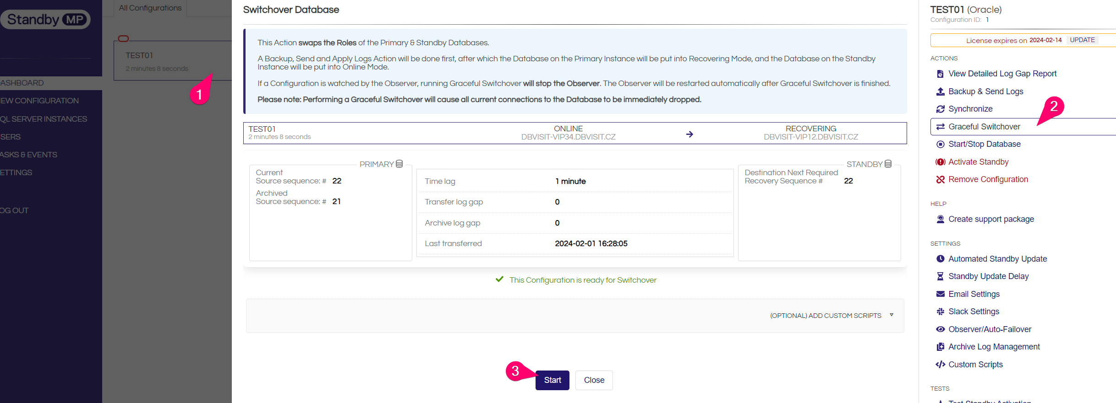Click the Observer/Auto-Failover eye icon

pos(940,329)
